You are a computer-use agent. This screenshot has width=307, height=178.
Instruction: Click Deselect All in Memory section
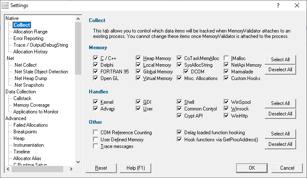tap(280, 70)
